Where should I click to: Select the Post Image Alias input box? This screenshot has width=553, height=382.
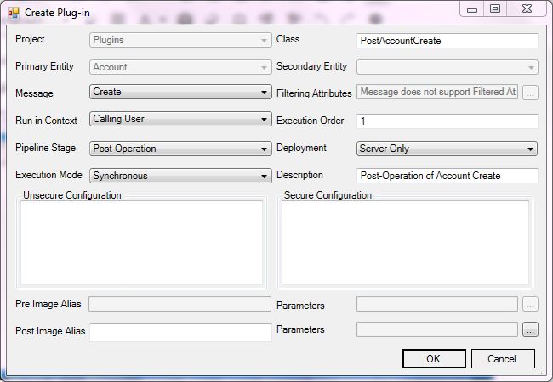(x=180, y=332)
